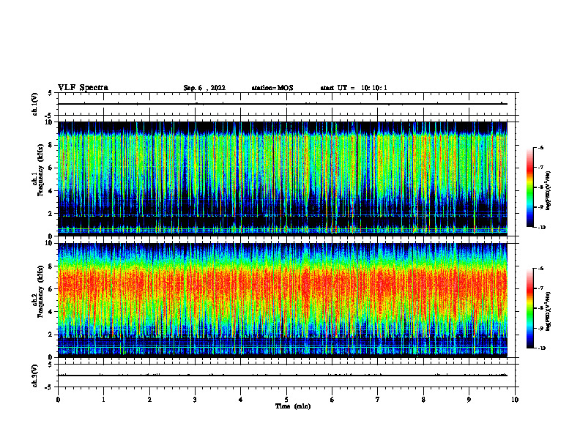The image size is (580, 448).
Task: Click the "3" tick on the time axis
Action: pyautogui.click(x=195, y=400)
